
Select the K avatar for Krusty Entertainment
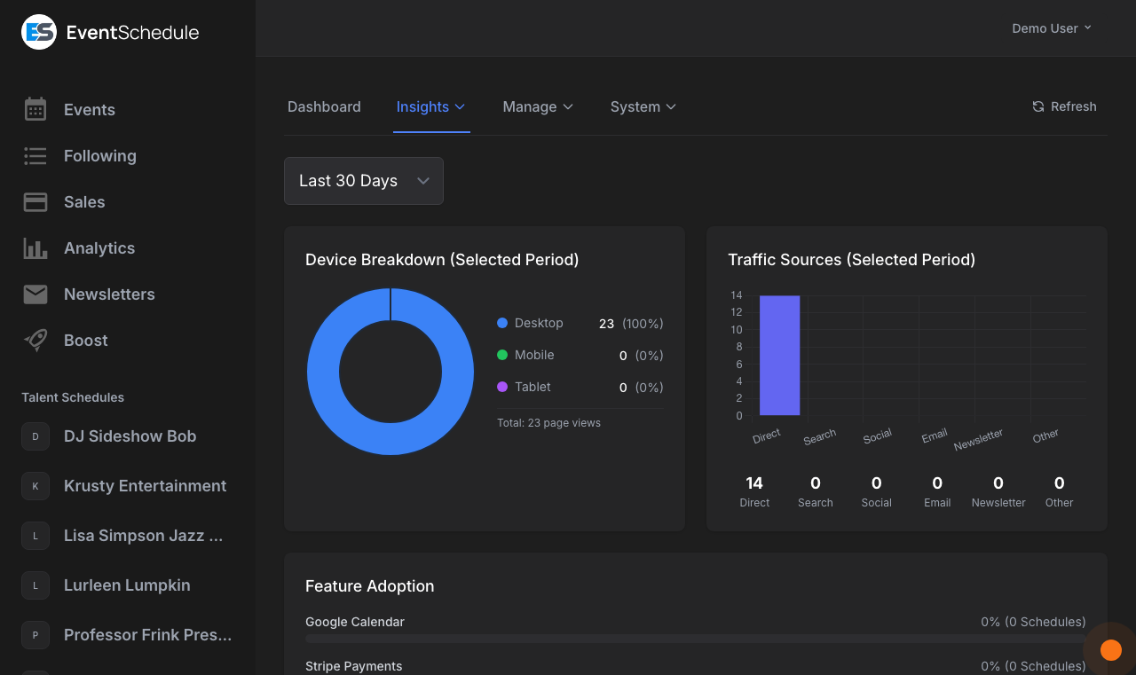tap(35, 486)
